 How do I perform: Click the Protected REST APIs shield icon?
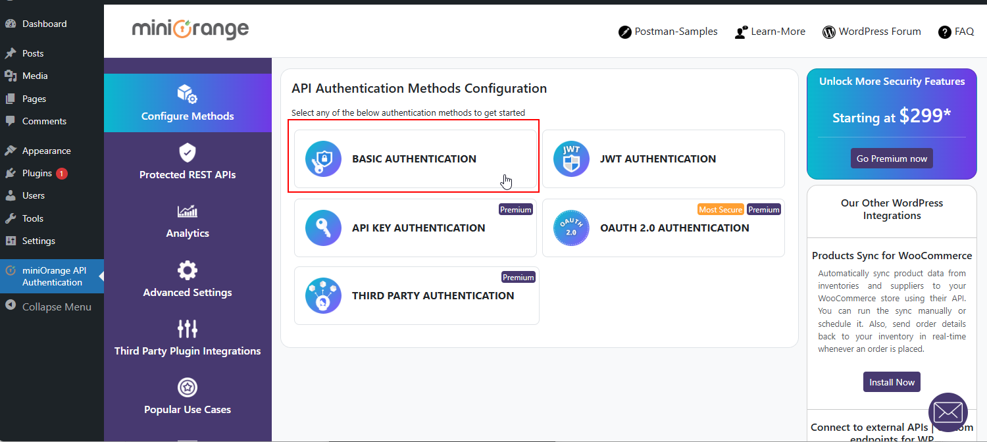(188, 153)
